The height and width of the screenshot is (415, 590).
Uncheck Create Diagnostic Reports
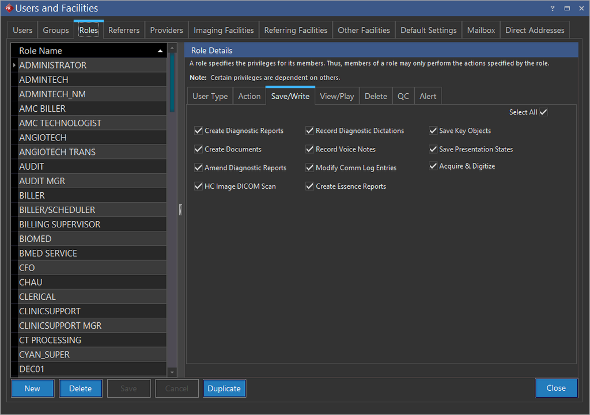click(x=199, y=131)
